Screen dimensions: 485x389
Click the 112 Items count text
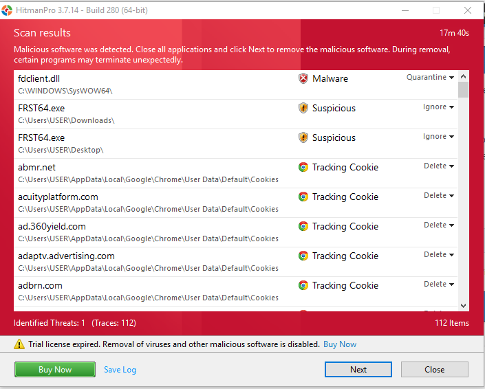coord(451,323)
